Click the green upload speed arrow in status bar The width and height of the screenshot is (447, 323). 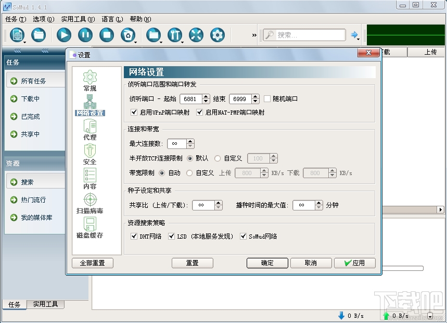(x=386, y=315)
